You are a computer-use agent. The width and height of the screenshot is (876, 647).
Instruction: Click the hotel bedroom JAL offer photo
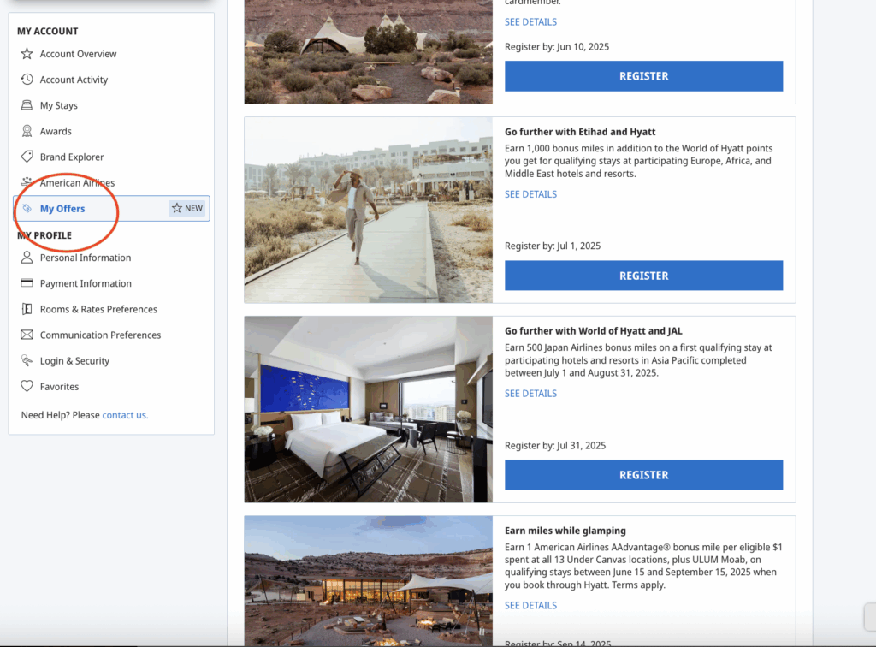click(368, 409)
